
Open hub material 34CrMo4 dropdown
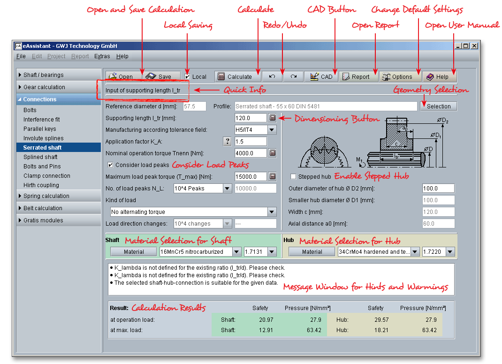[415, 251]
